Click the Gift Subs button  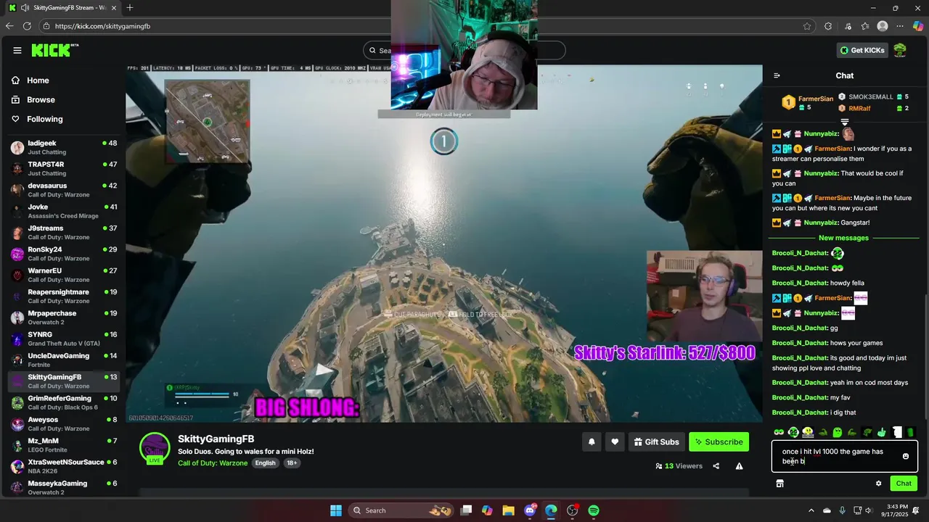click(x=656, y=442)
